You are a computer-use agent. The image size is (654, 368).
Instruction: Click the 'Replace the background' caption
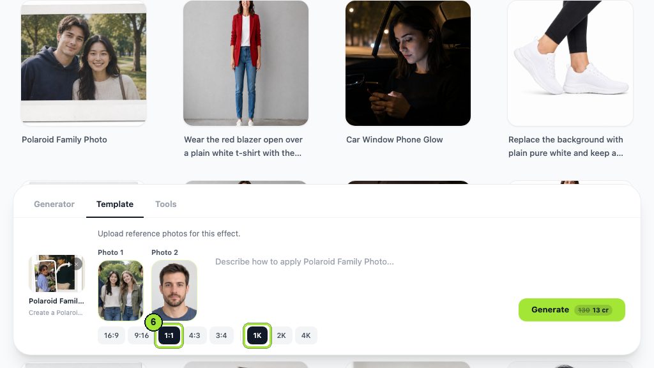(x=566, y=146)
